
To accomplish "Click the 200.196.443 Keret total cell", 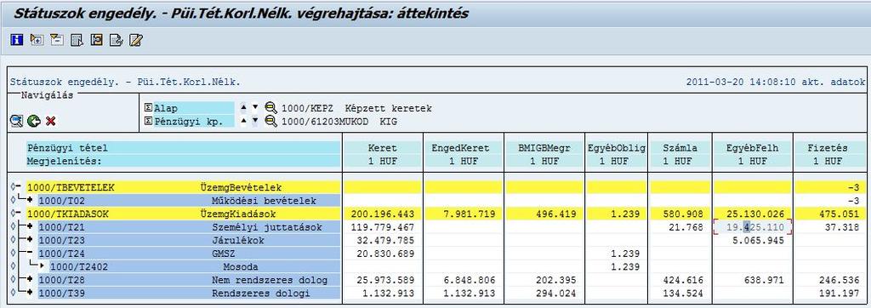I will pyautogui.click(x=383, y=214).
